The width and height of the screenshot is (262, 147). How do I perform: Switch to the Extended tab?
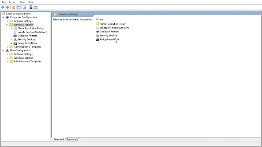(x=59, y=139)
